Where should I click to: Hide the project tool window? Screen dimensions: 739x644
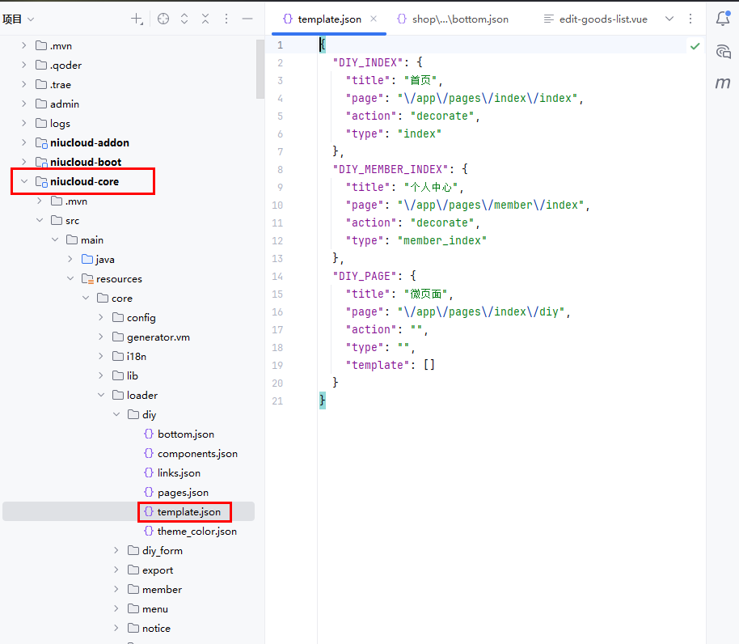click(247, 19)
